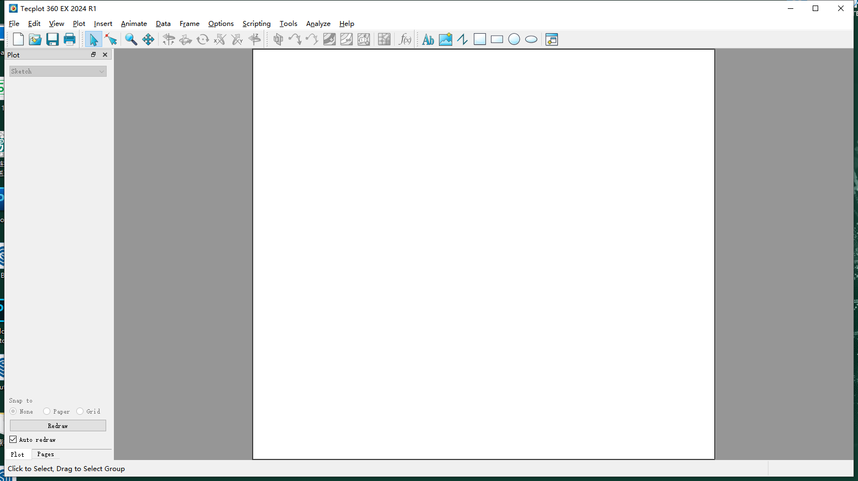
Task: Click the contour label placement tool
Action: click(364, 39)
